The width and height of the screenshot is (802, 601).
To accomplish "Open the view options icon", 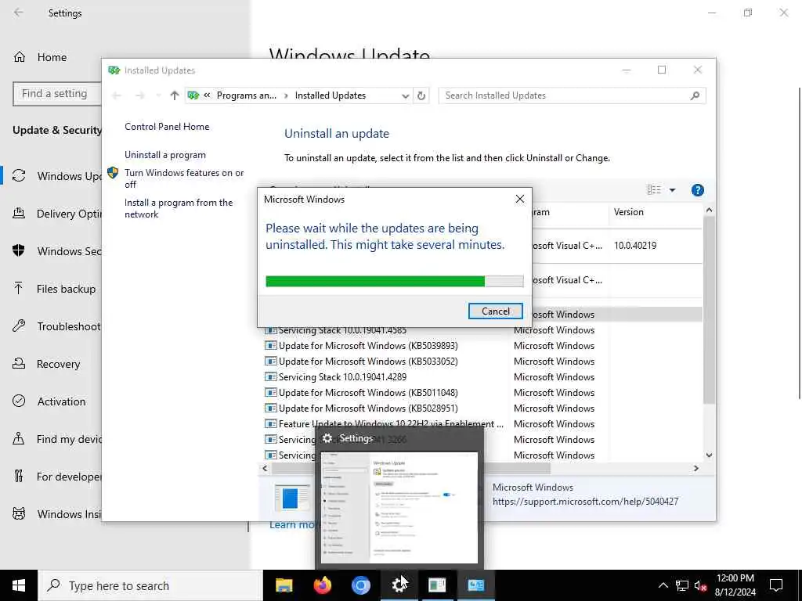I will [654, 190].
